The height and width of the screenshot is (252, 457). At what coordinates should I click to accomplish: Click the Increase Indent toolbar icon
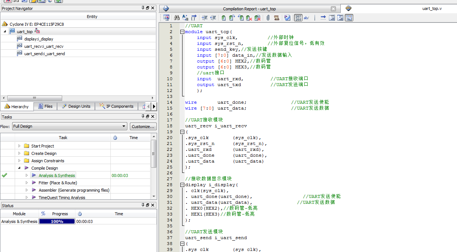coord(204,18)
